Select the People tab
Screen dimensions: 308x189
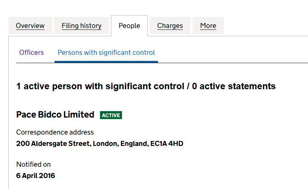pyautogui.click(x=129, y=26)
